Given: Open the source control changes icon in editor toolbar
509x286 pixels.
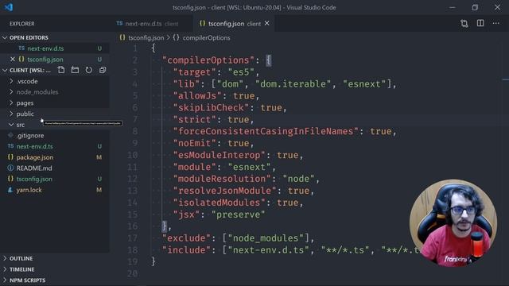Looking at the screenshot, I should pyautogui.click(x=464, y=23).
